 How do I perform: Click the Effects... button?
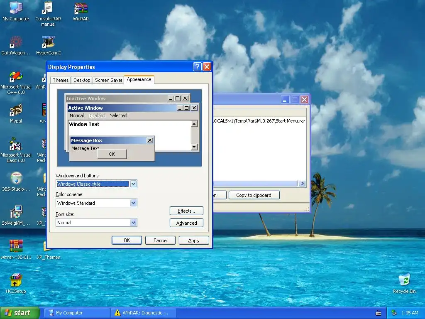(186, 211)
